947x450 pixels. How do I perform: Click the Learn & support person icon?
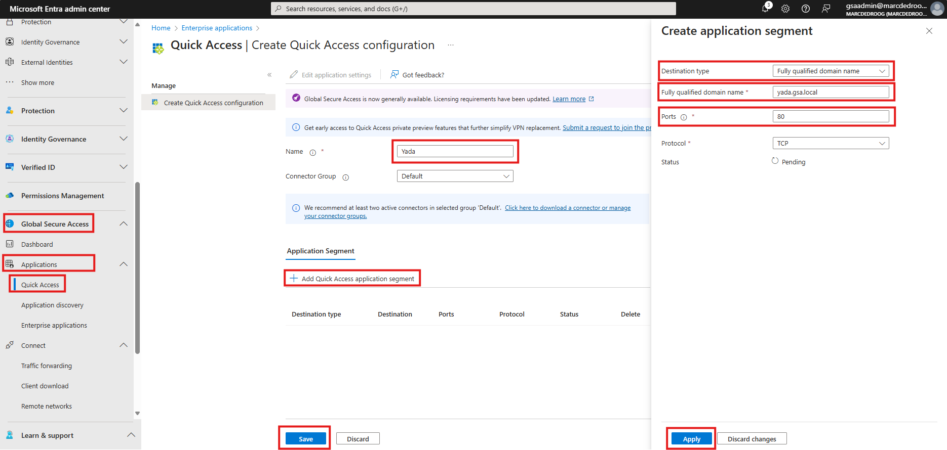[10, 435]
